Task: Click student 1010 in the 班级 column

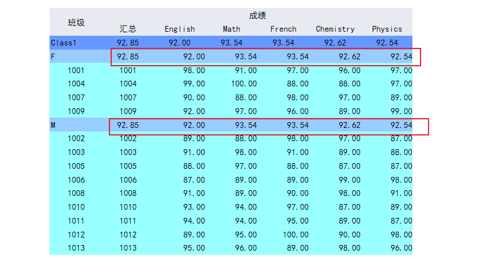Action: (76, 207)
